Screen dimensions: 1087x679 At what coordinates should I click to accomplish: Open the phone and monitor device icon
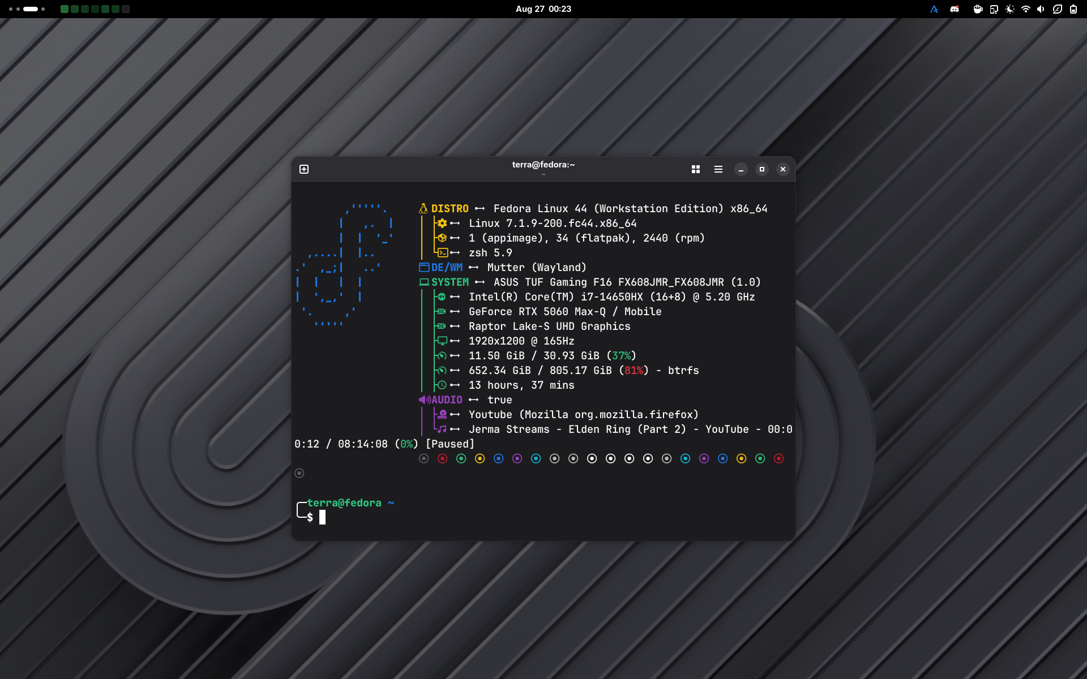click(994, 9)
